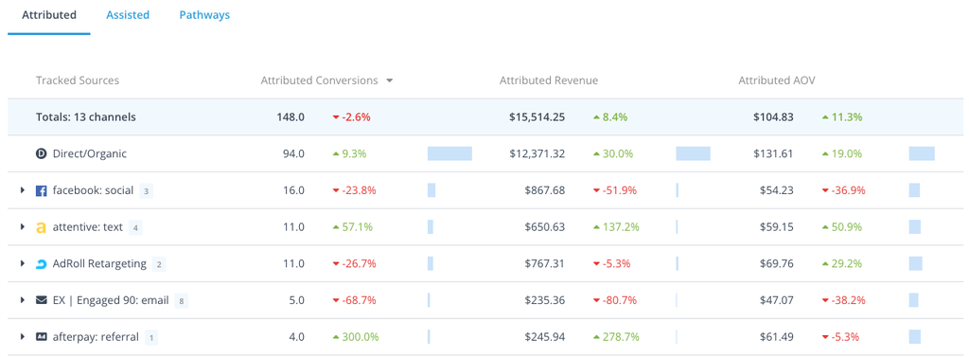Sort by Attributed AOV column header
Viewport: 969px width, 357px height.
pyautogui.click(x=777, y=80)
